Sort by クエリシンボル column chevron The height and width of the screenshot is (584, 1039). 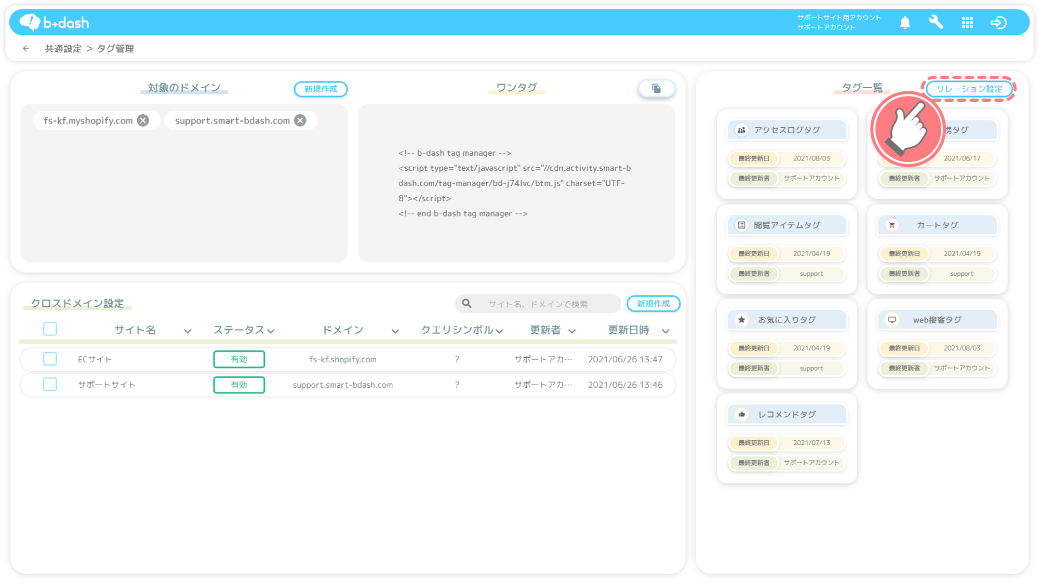[x=499, y=331]
